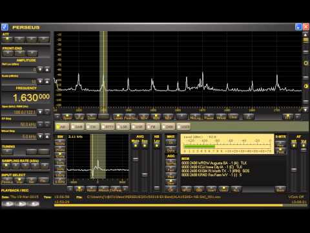This screenshot has height=233, width=310.
Task: Select USER demodulation mode
Action: pyautogui.click(x=183, y=127)
